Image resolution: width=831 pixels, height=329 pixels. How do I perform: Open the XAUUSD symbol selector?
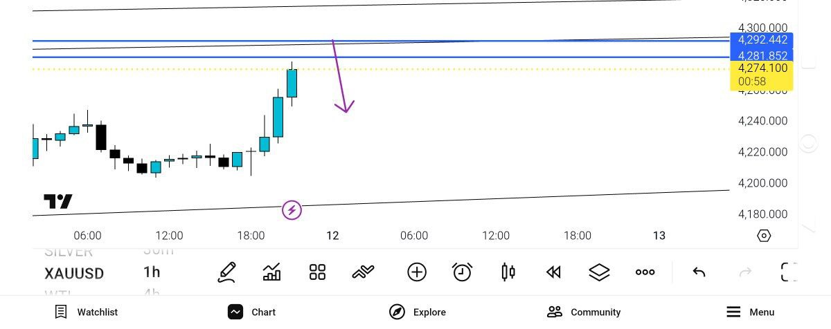(74, 273)
